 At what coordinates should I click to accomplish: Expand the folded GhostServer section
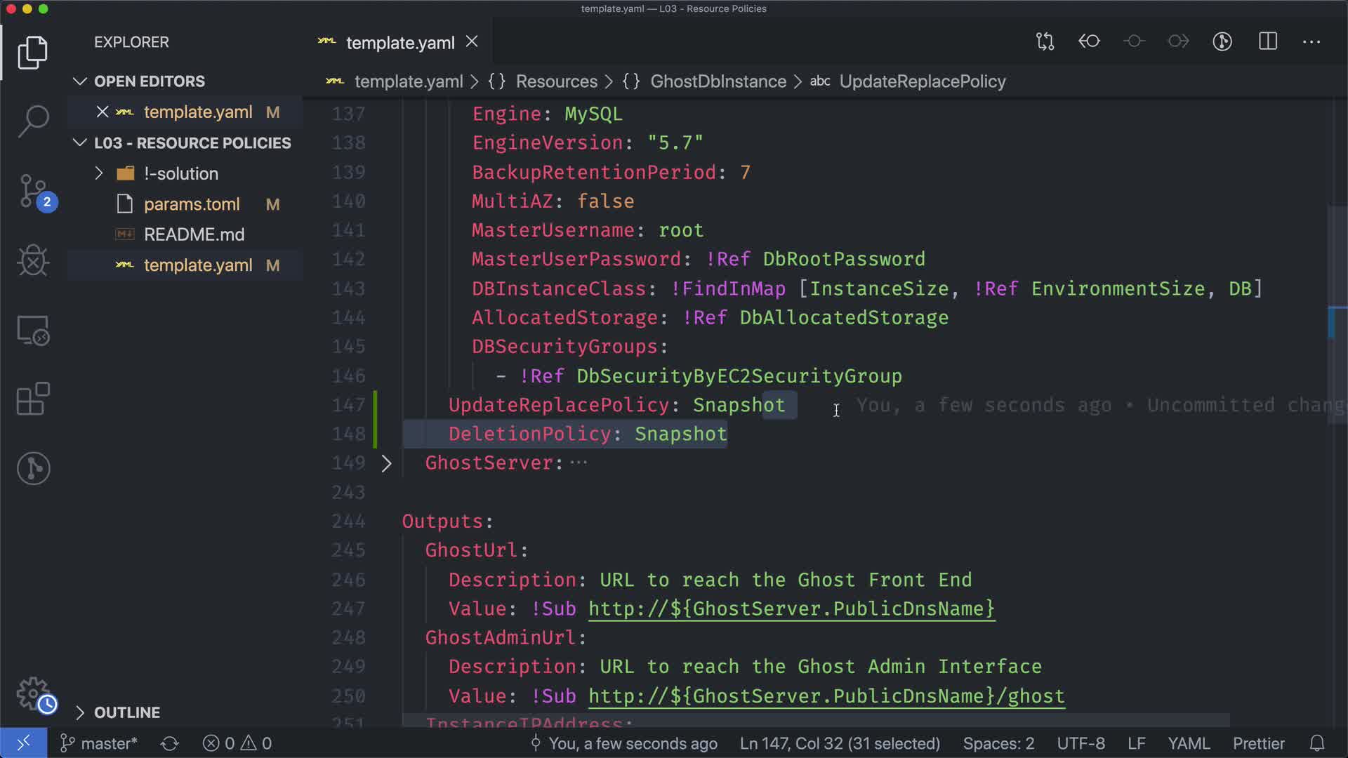[x=386, y=463]
